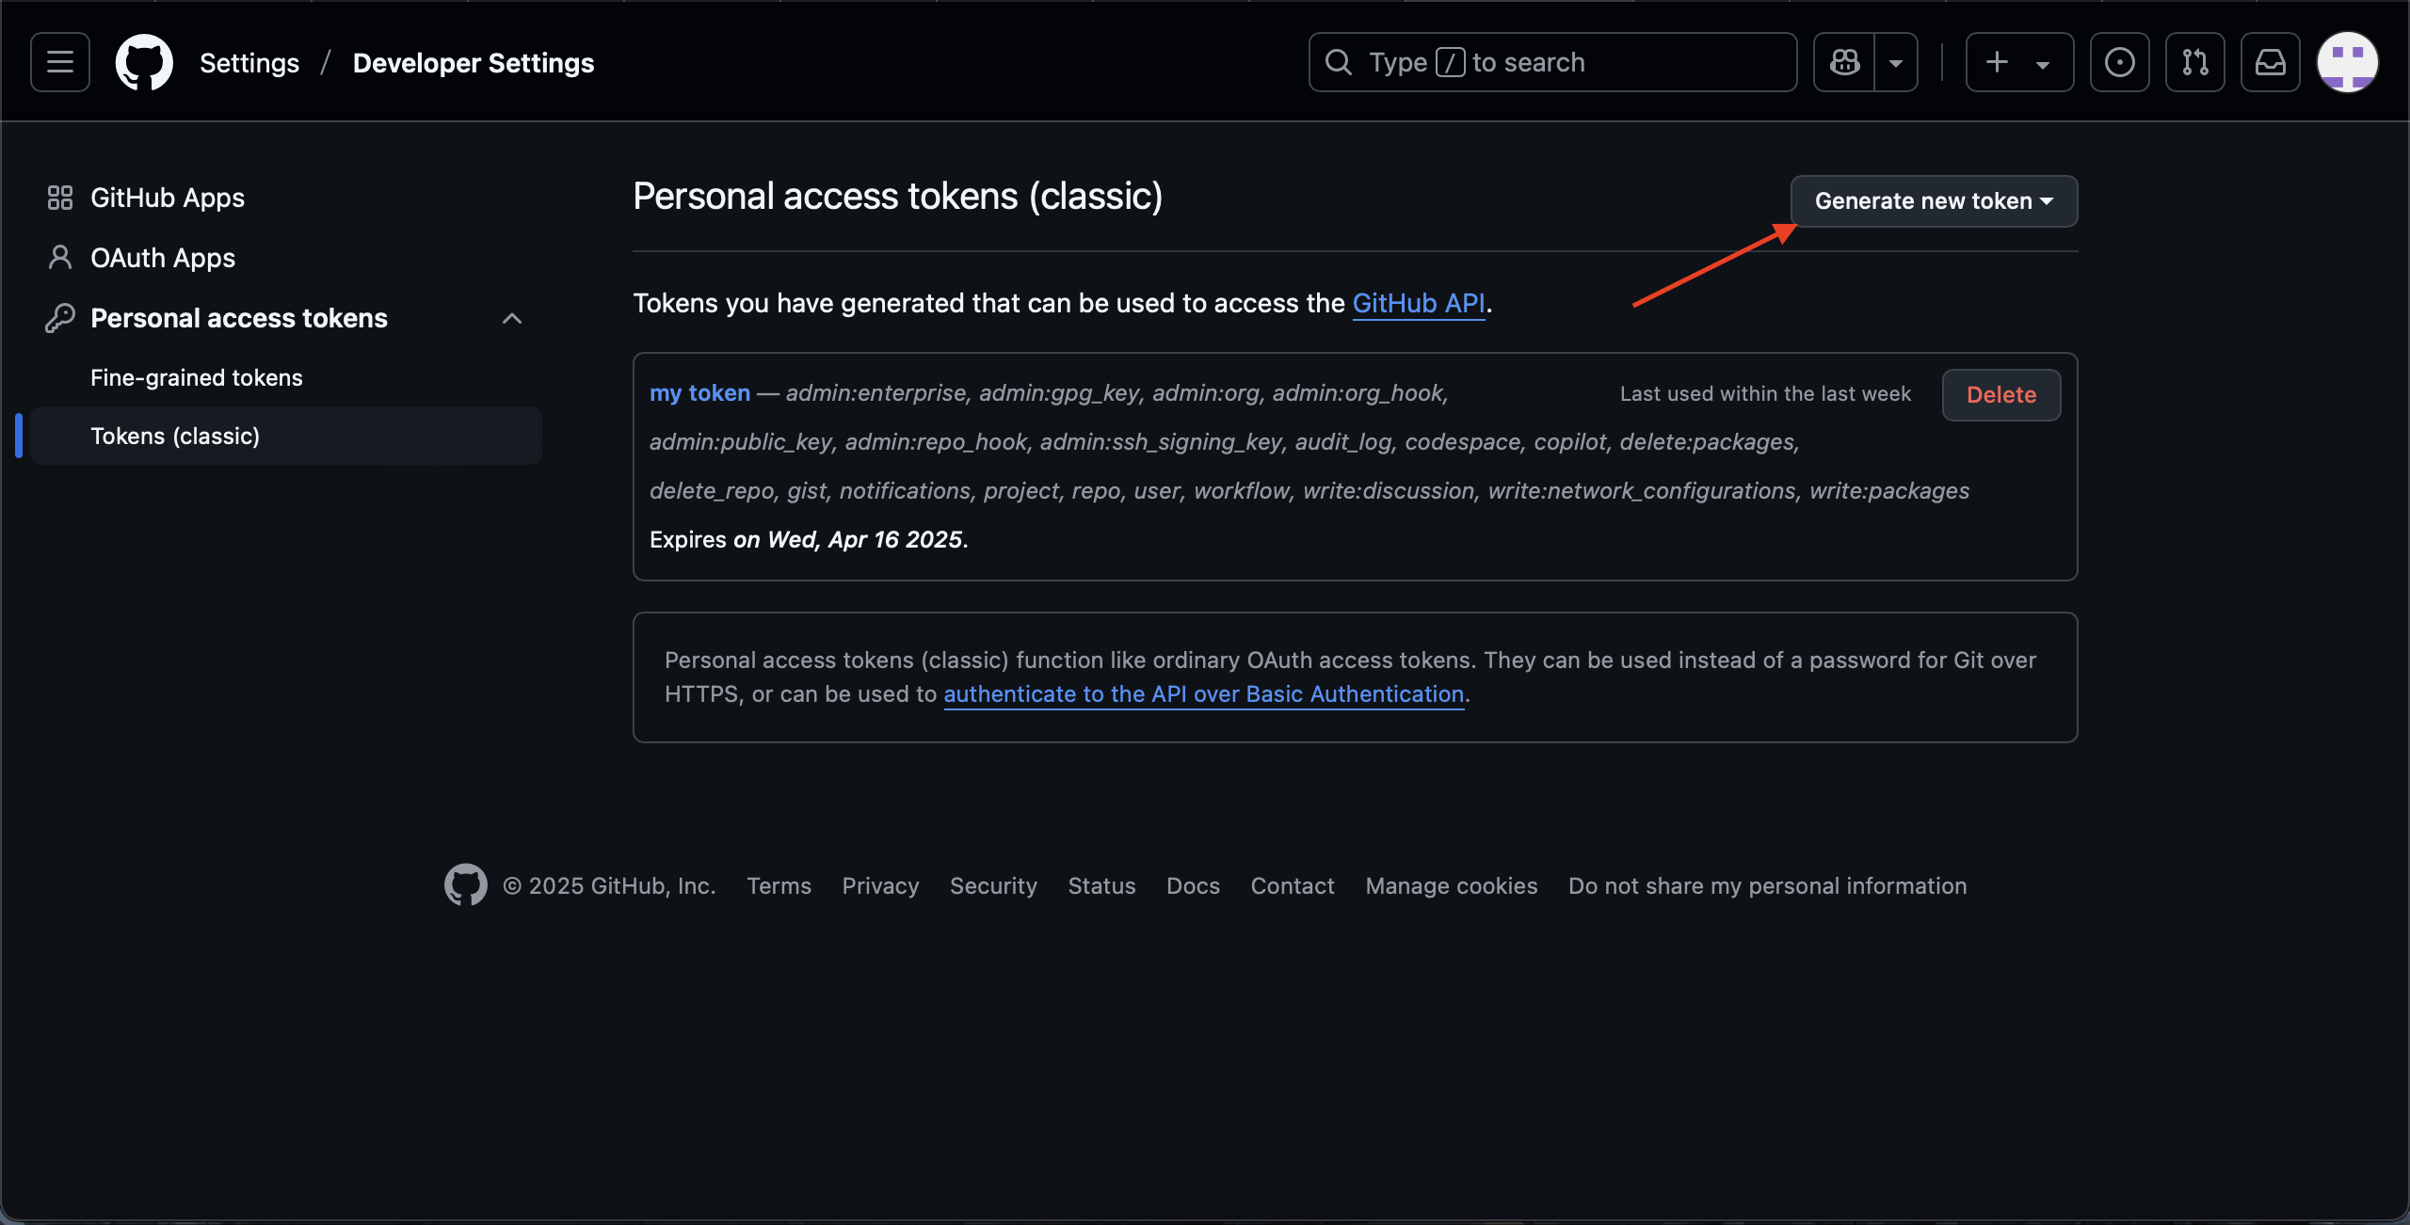Click the OAuth Apps person icon

pyautogui.click(x=60, y=258)
